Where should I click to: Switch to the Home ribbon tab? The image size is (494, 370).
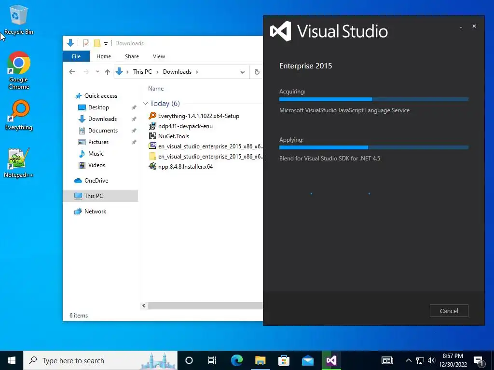point(104,56)
